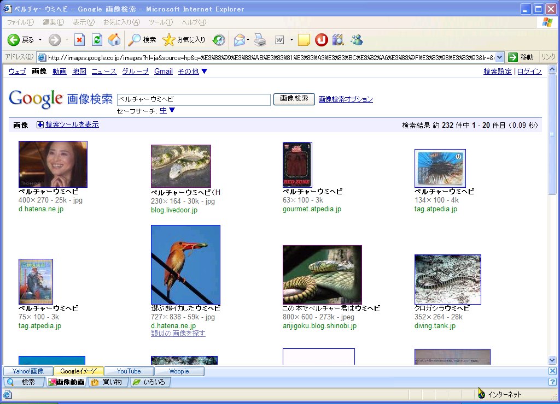Click the 画像検索 search button

point(294,99)
